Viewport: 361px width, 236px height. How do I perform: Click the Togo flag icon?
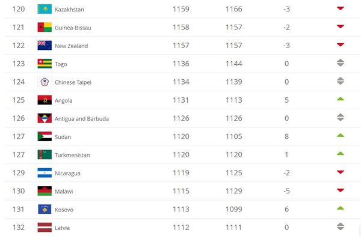coord(45,64)
